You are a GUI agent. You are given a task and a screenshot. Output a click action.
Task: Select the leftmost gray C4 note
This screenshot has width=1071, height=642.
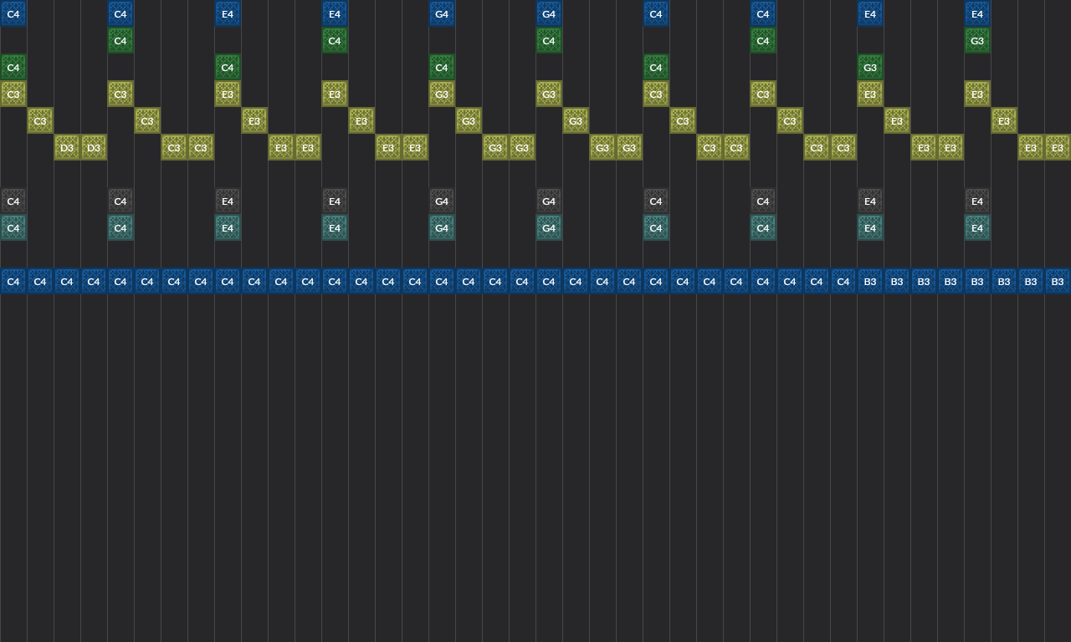click(x=13, y=201)
